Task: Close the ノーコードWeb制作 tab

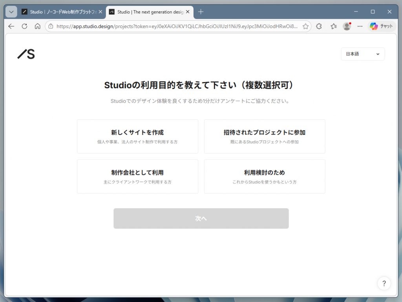Action: (100, 12)
